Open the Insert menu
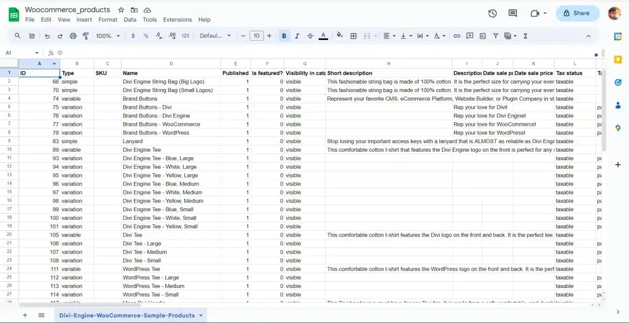Screen dimensions: 629x323 [84, 20]
